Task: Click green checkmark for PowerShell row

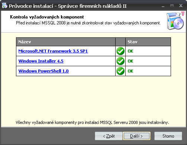Action: pos(120,71)
